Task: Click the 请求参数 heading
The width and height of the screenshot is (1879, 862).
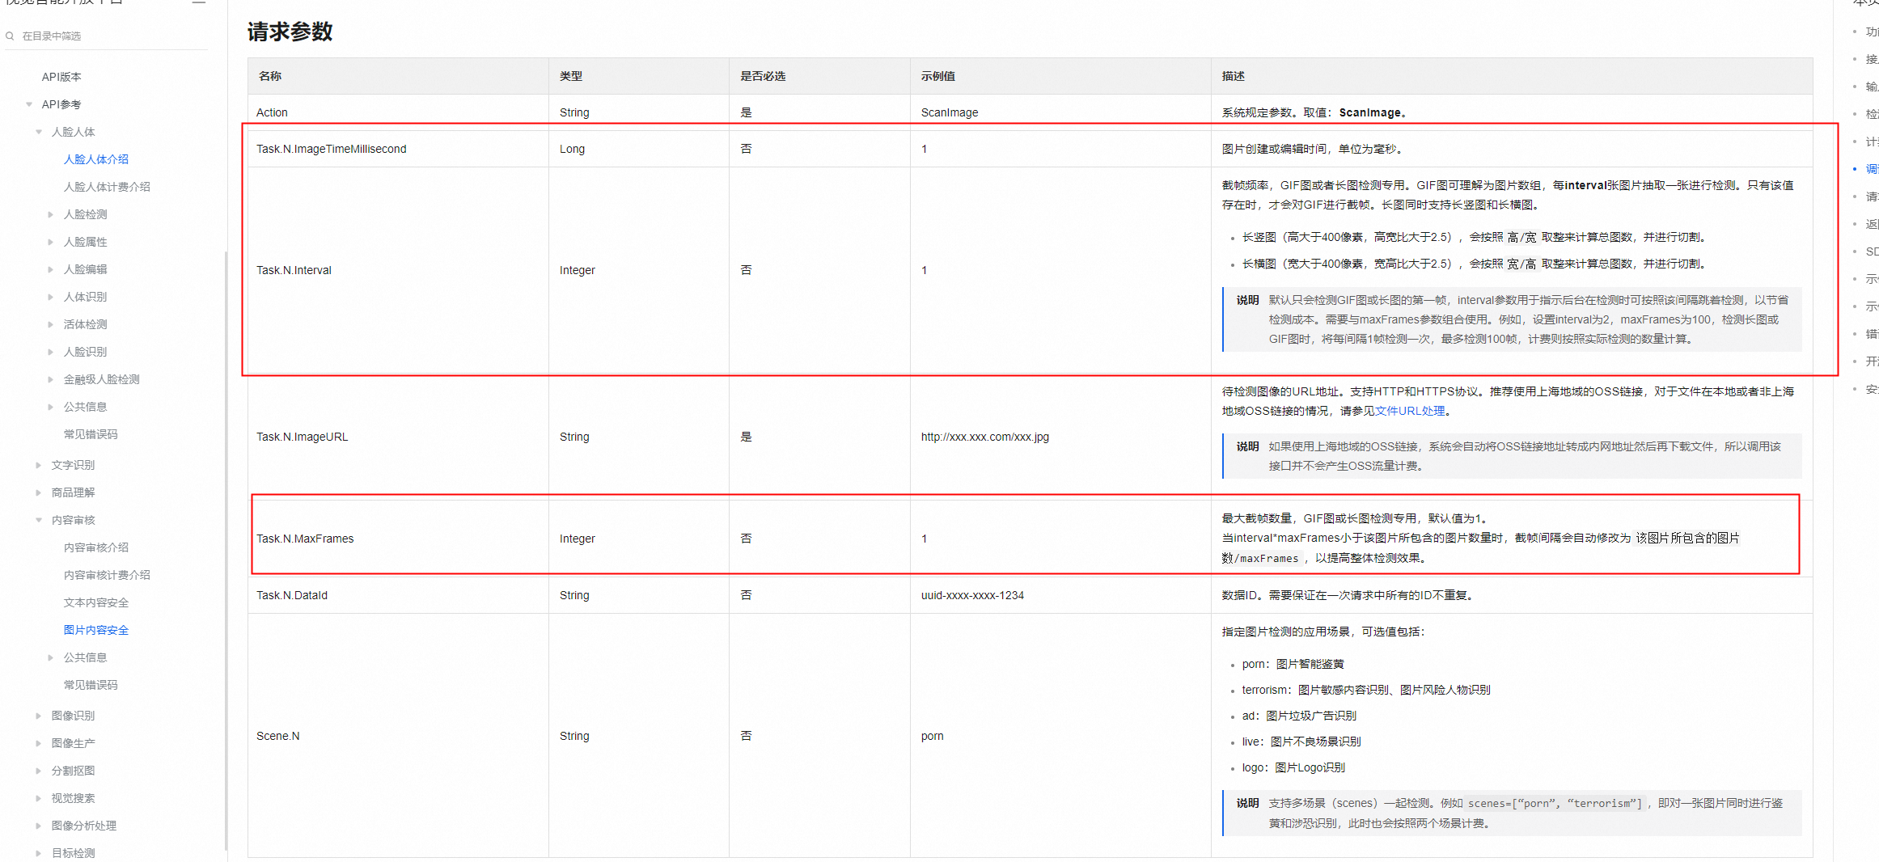Action: (290, 32)
